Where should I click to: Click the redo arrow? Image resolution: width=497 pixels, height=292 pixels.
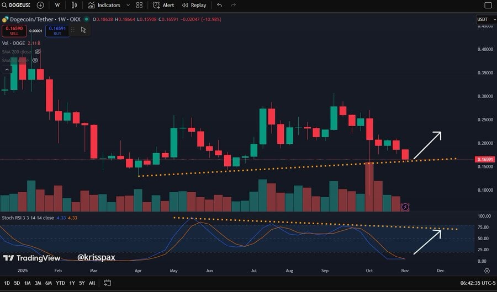[x=235, y=5]
